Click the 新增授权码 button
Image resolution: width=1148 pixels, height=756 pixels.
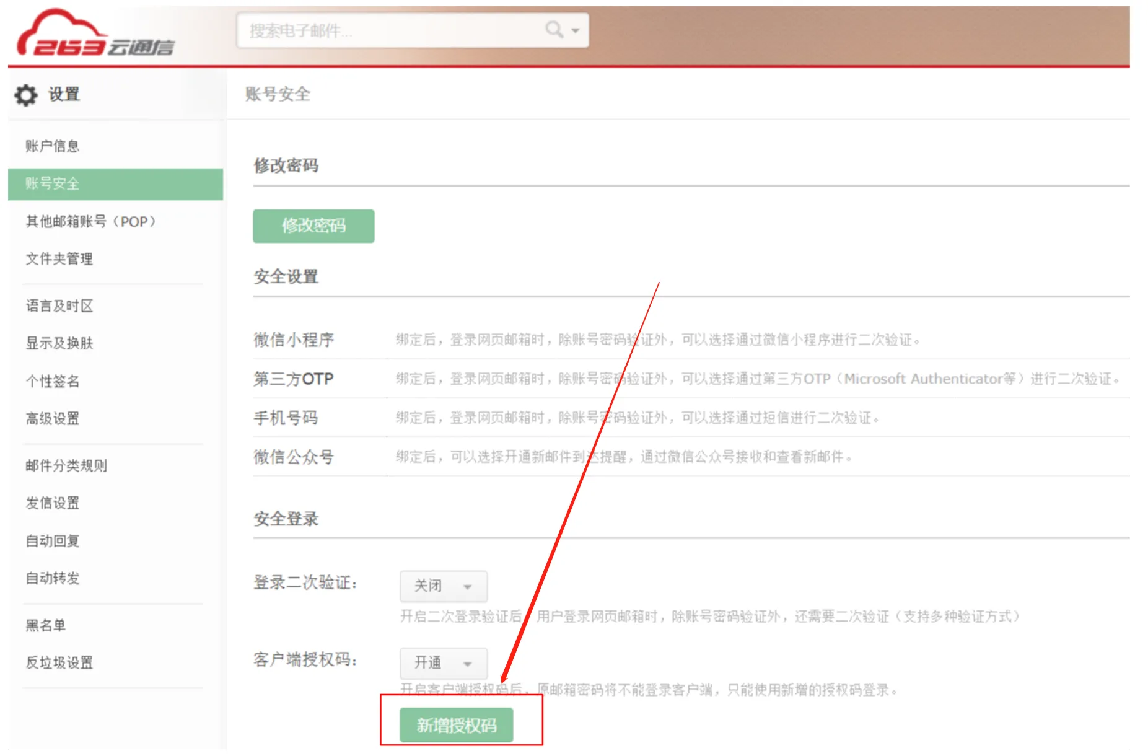click(457, 725)
